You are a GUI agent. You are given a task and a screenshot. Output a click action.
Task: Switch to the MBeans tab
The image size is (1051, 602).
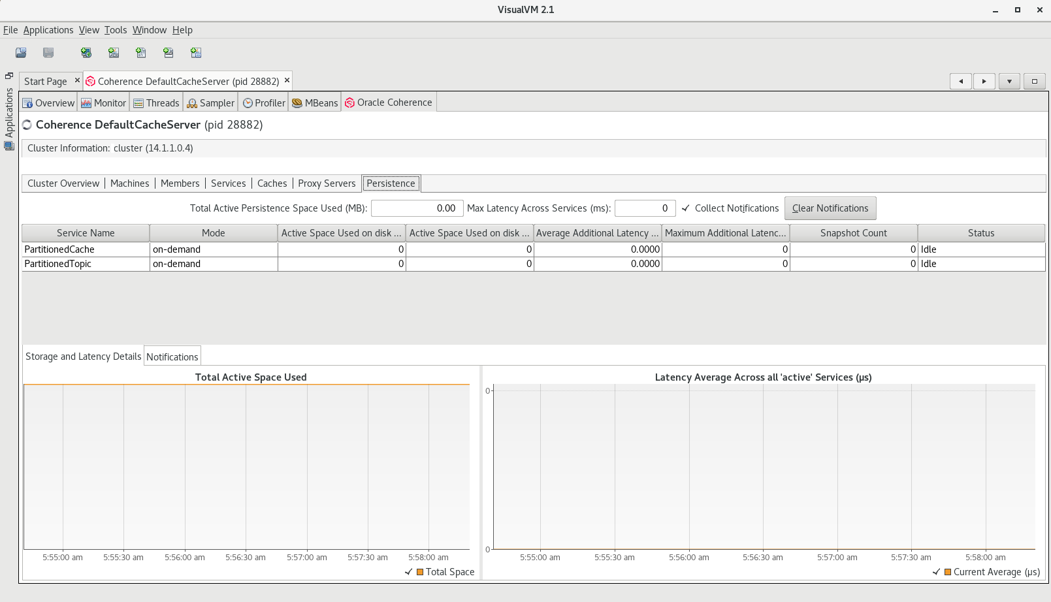coord(315,103)
